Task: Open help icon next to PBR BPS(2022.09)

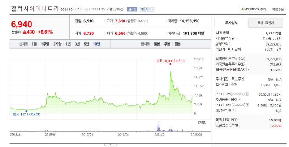Action: tap(248, 105)
